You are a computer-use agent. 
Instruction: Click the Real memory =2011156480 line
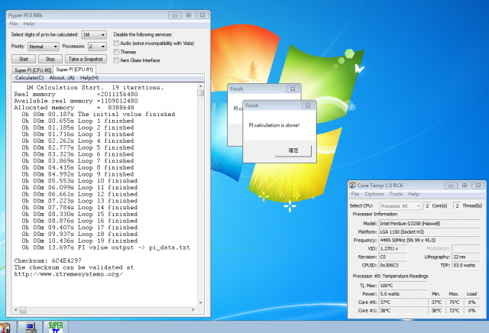(76, 94)
